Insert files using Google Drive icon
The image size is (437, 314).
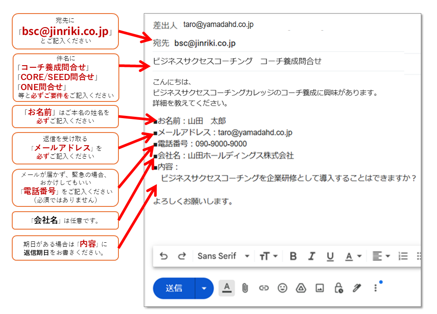(x=301, y=289)
